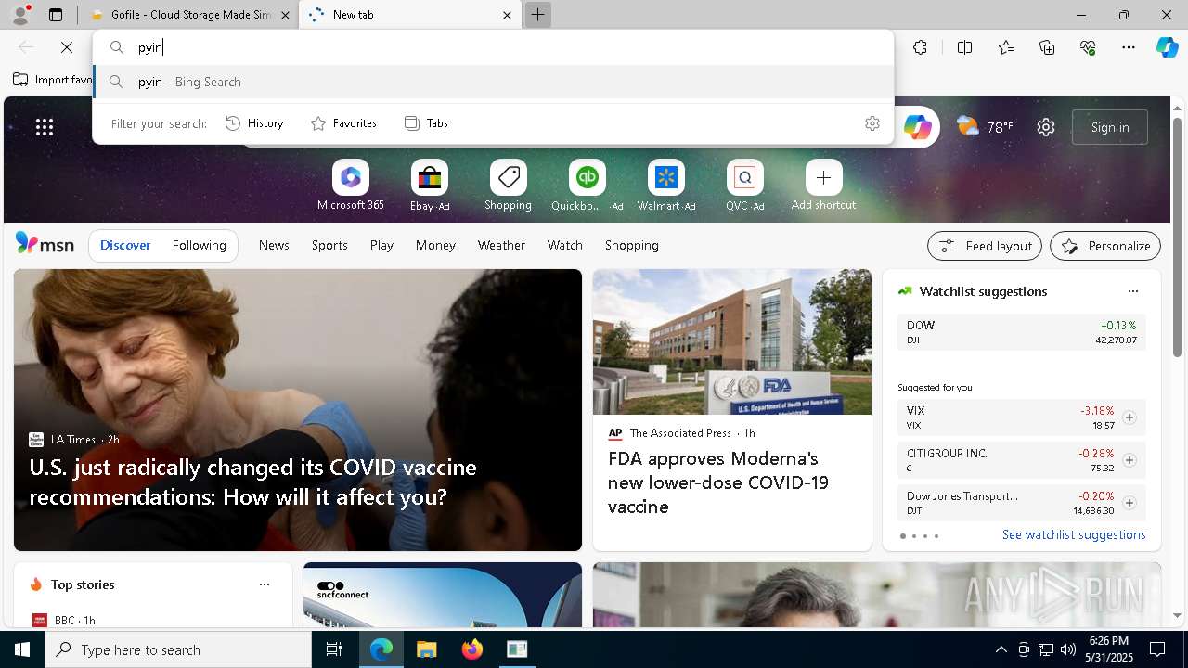Open Settings and more ellipsis menu
1188x668 pixels.
coord(1129,47)
